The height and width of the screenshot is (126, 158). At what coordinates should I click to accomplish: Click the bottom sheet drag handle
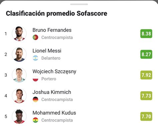(x=79, y=4)
